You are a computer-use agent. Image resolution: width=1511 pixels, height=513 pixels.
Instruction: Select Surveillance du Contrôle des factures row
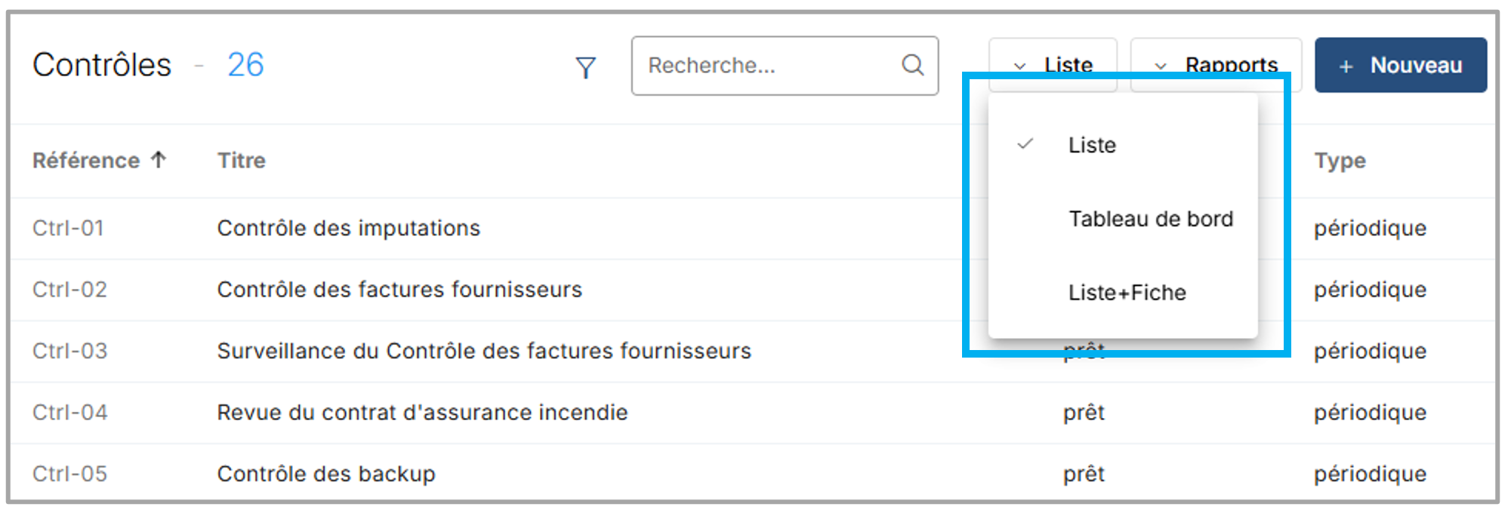pos(484,351)
